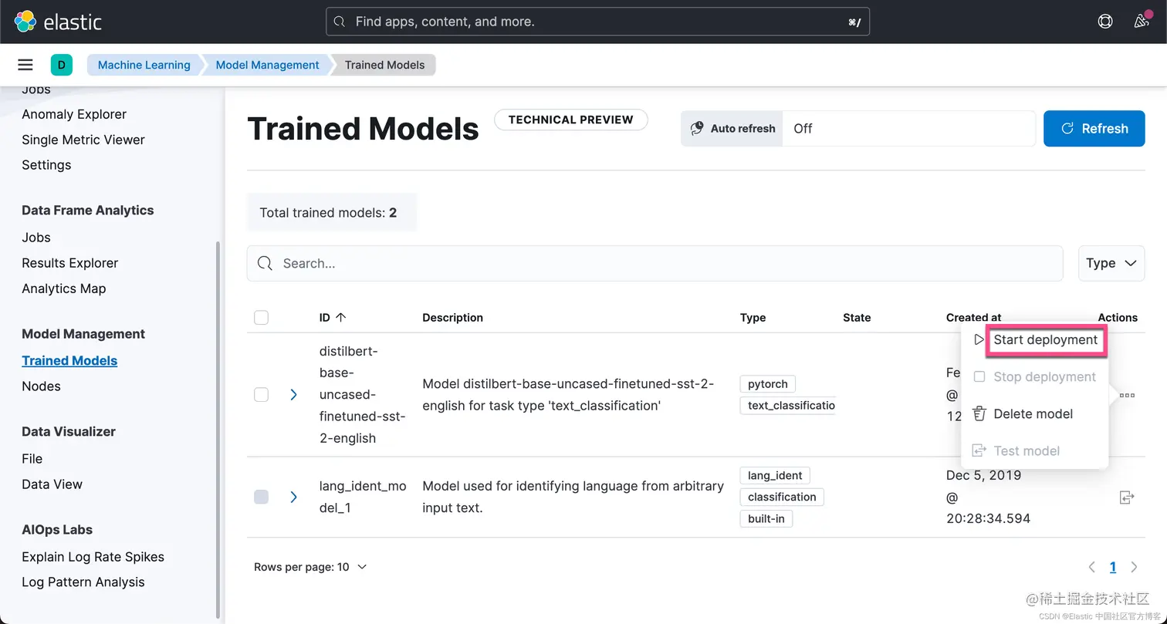Open Anomaly Explorer in the sidebar

[74, 114]
